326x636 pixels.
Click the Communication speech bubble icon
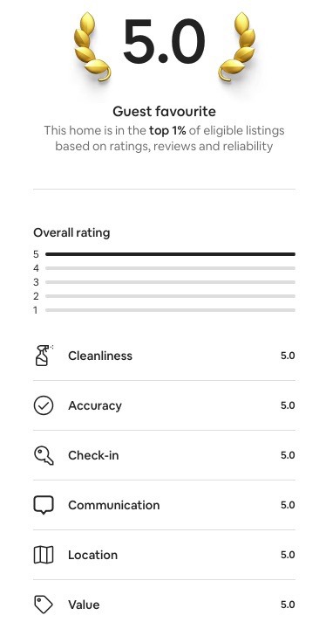click(44, 505)
